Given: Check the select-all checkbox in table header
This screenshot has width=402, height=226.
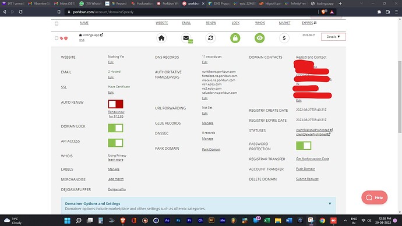Looking at the screenshot, I should click(57, 23).
